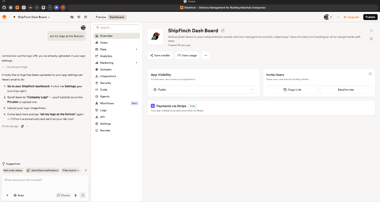The width and height of the screenshot is (380, 202).
Task: Click the book guide icon in chat header
Action: click(72, 17)
